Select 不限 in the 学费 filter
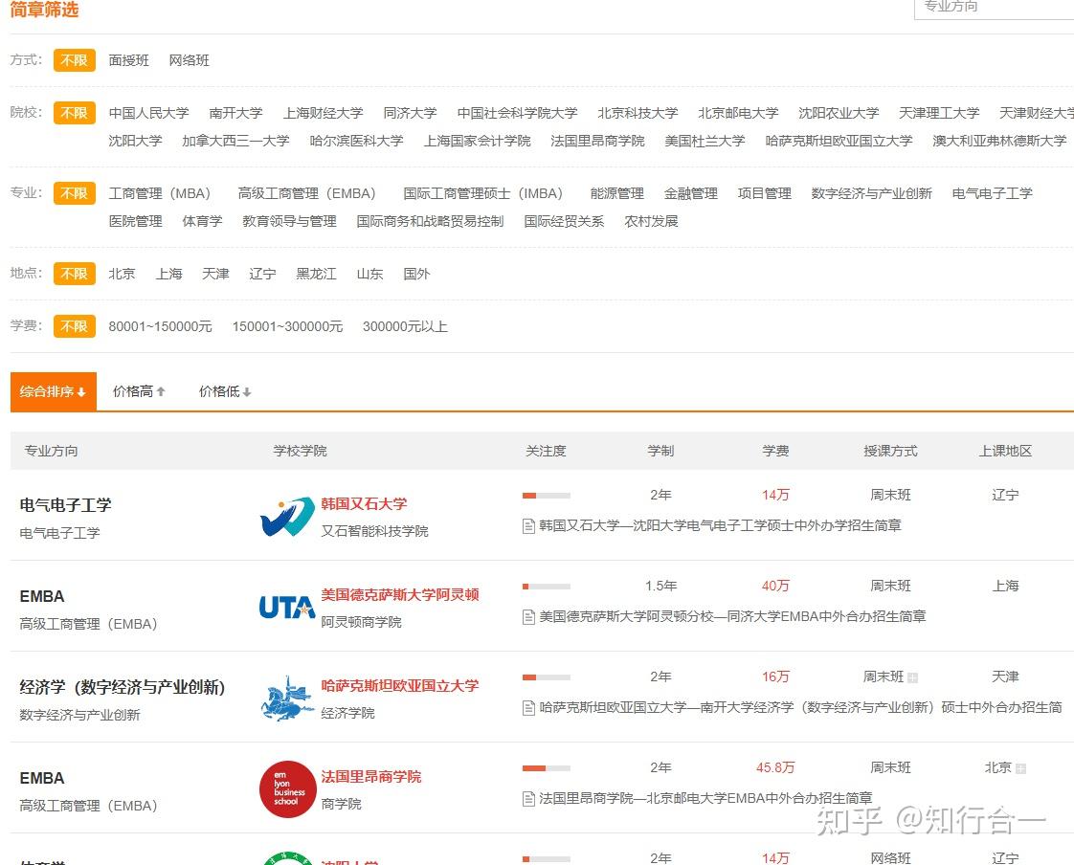 74,326
